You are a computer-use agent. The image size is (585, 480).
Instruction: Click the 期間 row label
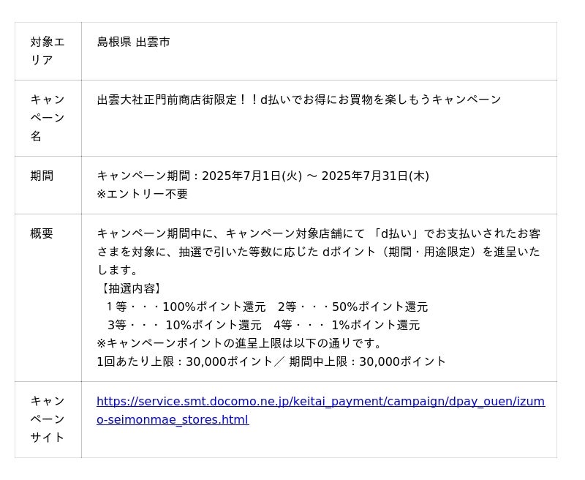click(42, 176)
